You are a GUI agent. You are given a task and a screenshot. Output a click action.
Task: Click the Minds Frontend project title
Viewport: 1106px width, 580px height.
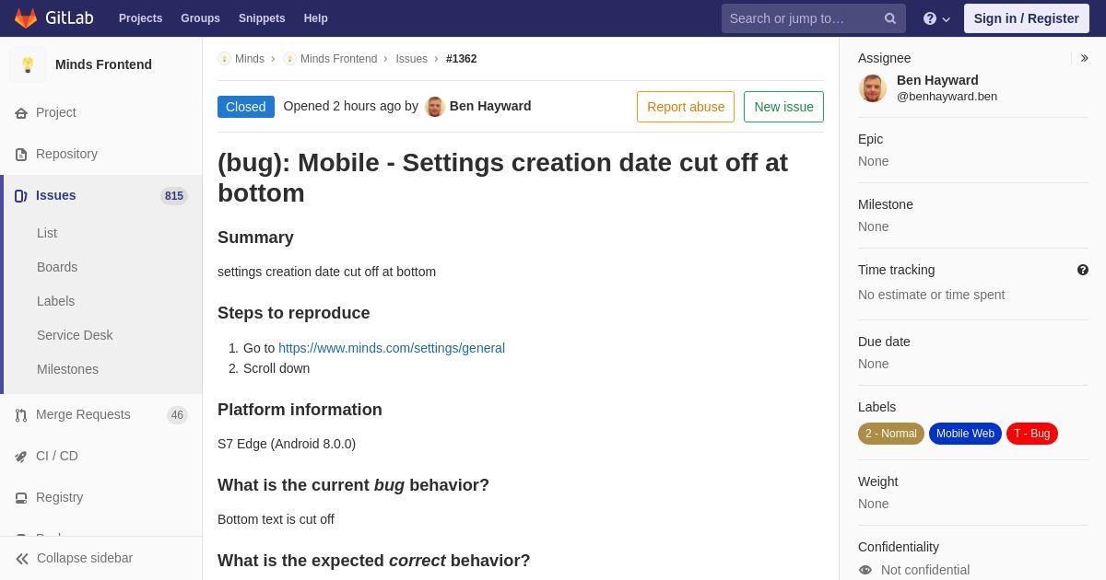(103, 64)
